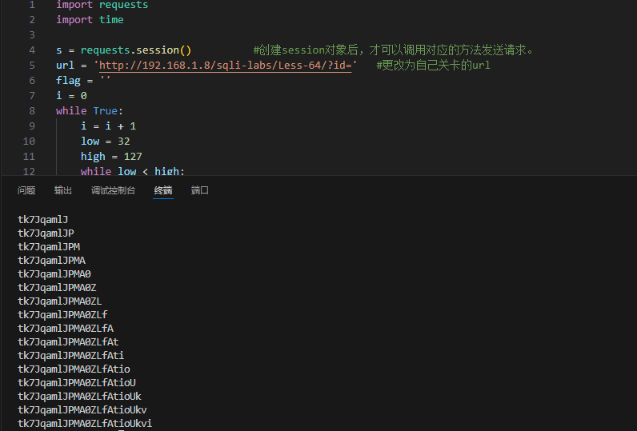
Task: Click last terminal line ending in Ukvi
Action: [85, 423]
